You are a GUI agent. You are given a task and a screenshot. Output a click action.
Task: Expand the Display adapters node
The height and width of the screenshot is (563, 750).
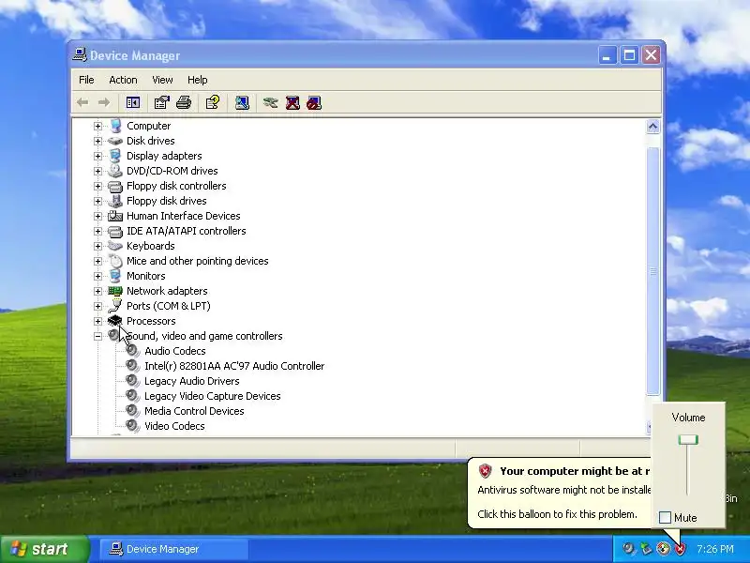(x=97, y=156)
